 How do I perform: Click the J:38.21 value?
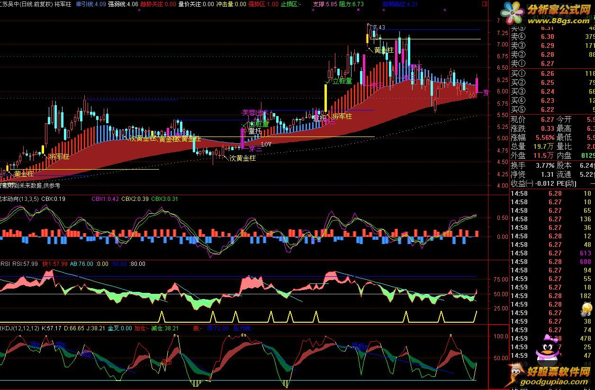click(95, 328)
